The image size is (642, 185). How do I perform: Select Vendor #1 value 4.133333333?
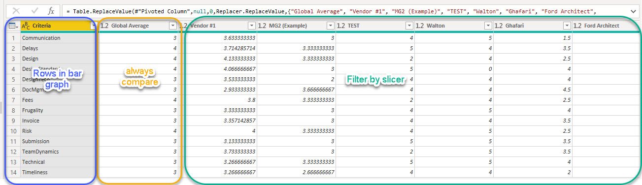(217, 59)
